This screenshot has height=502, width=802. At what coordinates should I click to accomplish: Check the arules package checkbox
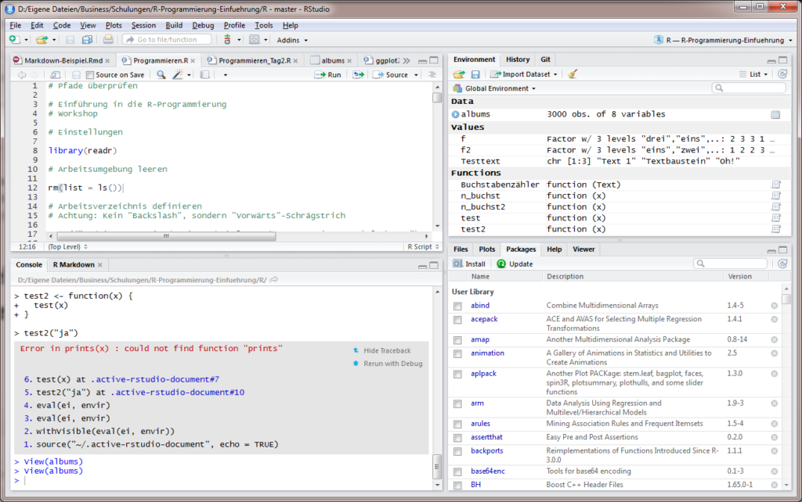coord(457,425)
